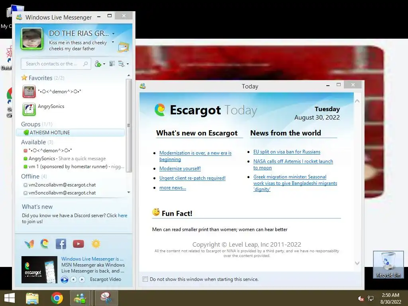Open the show menu dropdown arrow

point(127,64)
